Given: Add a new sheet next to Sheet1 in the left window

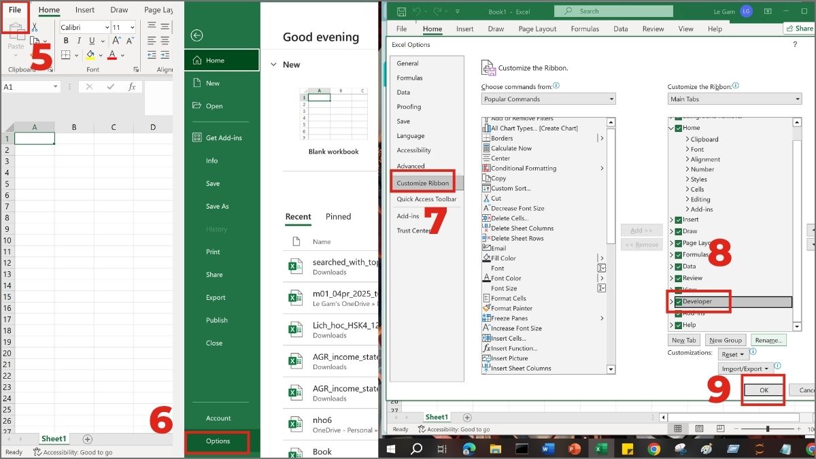Looking at the screenshot, I should pyautogui.click(x=88, y=439).
